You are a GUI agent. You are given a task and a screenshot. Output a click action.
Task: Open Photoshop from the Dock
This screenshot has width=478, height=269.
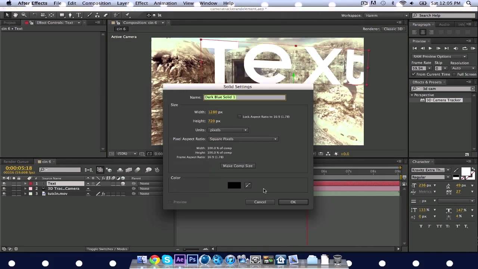tap(192, 259)
